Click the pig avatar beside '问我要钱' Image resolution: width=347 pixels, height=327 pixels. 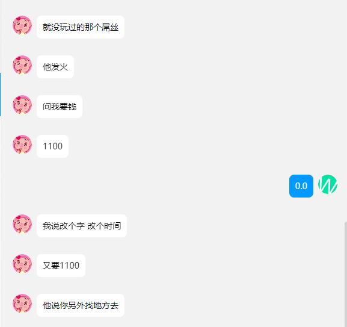click(22, 105)
